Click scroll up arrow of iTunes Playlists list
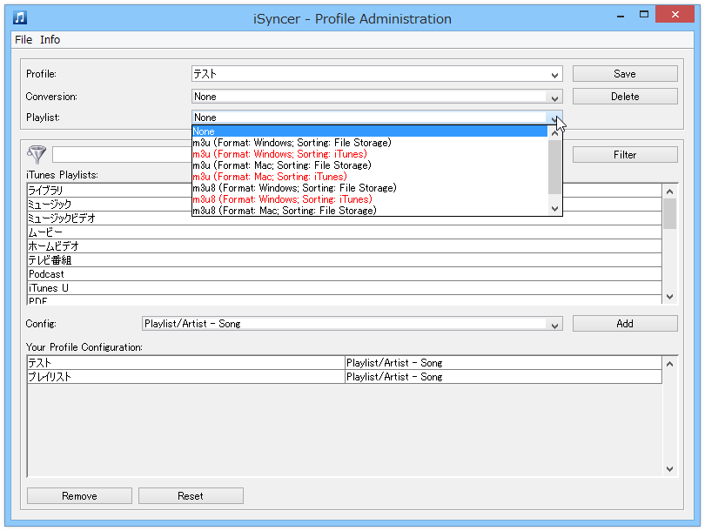The image size is (705, 531). pos(669,192)
